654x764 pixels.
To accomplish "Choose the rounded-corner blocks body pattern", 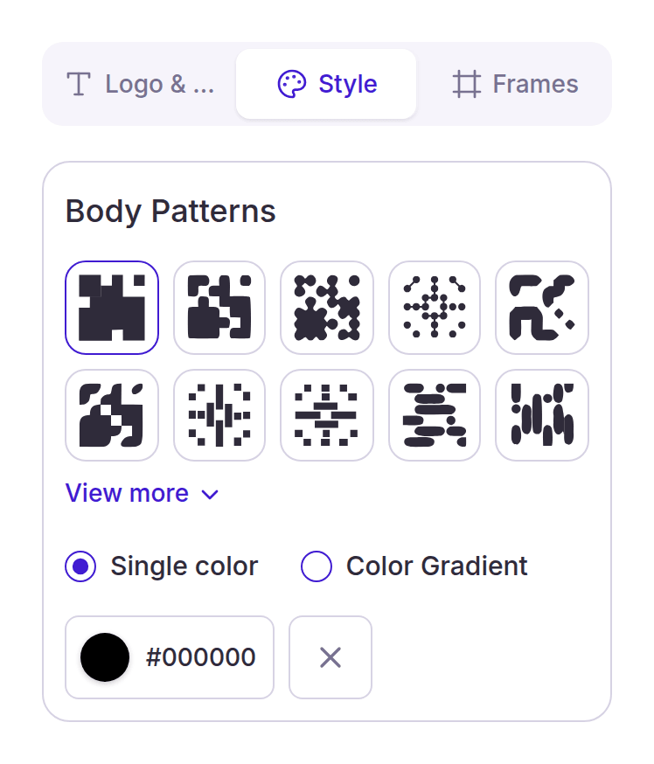I will pos(219,308).
